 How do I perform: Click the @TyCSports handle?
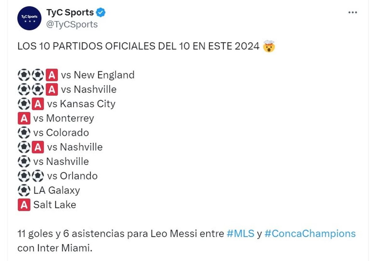[72, 24]
